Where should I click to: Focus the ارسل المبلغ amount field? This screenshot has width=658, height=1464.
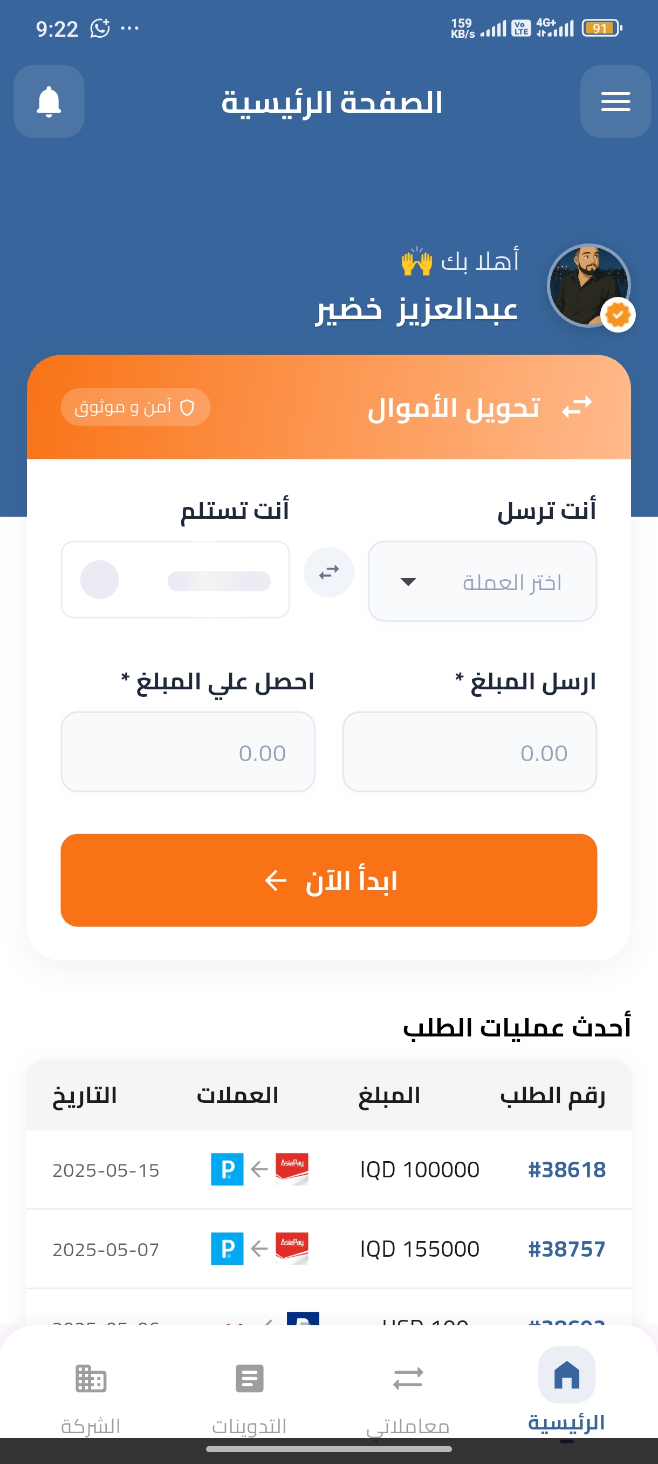click(x=470, y=751)
